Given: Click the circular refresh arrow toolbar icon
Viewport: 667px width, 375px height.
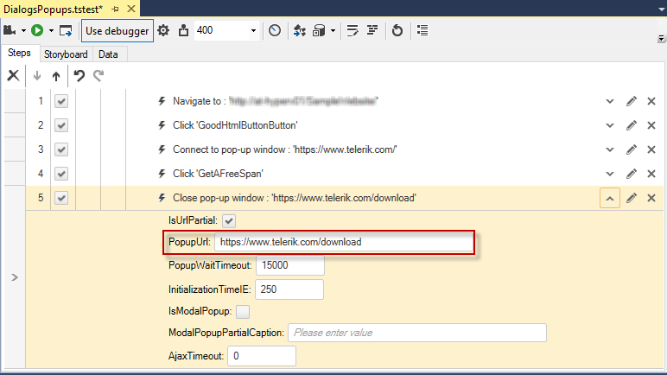Looking at the screenshot, I should 397,30.
